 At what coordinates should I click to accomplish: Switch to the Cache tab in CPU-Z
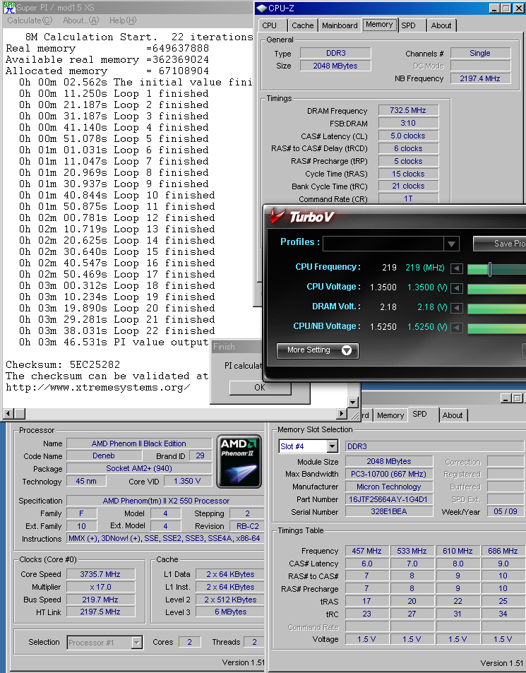(302, 25)
